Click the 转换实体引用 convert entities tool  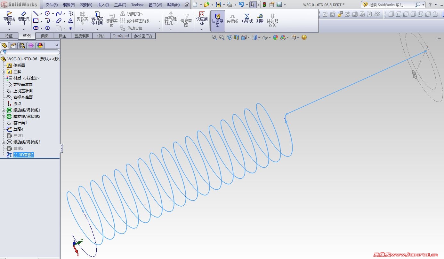tap(97, 19)
